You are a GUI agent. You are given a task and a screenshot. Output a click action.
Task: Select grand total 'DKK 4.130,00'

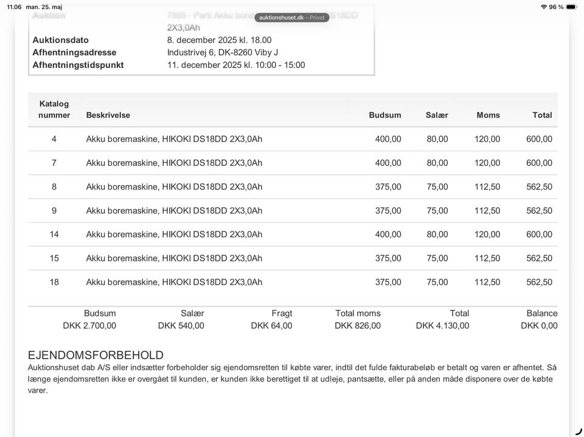pyautogui.click(x=442, y=326)
